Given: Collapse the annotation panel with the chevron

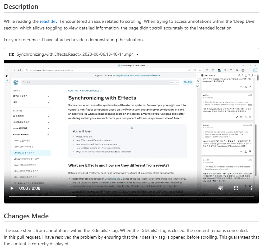Looking at the screenshot, I should (x=198, y=75).
